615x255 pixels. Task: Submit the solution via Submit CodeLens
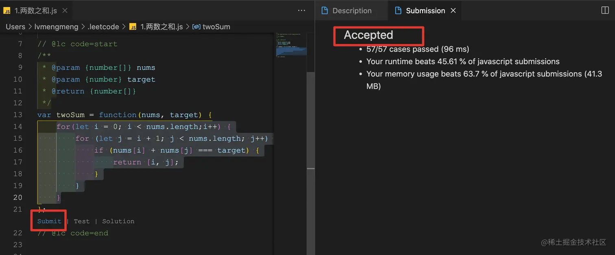[x=49, y=221]
